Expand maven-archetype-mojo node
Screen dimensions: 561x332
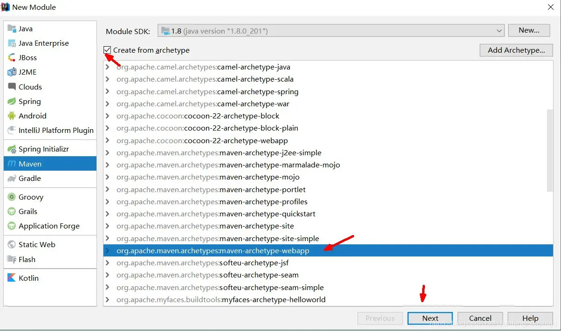click(108, 177)
